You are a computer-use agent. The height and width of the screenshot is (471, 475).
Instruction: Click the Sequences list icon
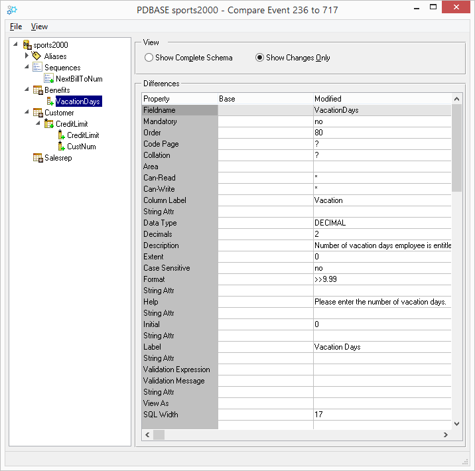pyautogui.click(x=37, y=67)
